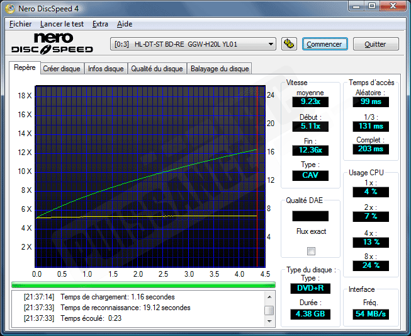Click the green progress bar below graph
Image resolution: width=411 pixels, height=336 pixels.
coord(144,285)
